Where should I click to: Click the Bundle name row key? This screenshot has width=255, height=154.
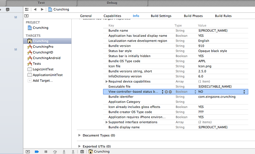[x=118, y=31]
